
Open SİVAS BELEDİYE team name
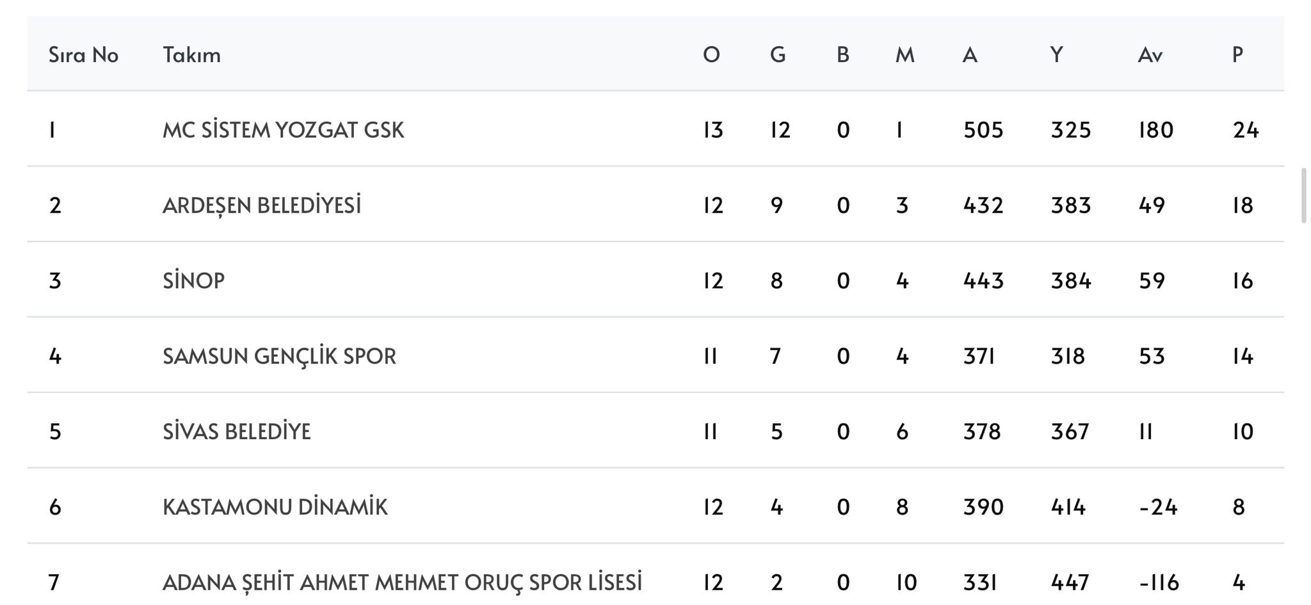click(x=236, y=432)
